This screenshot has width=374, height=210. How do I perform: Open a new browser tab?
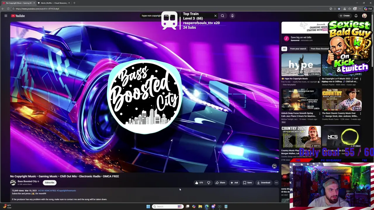(x=74, y=3)
